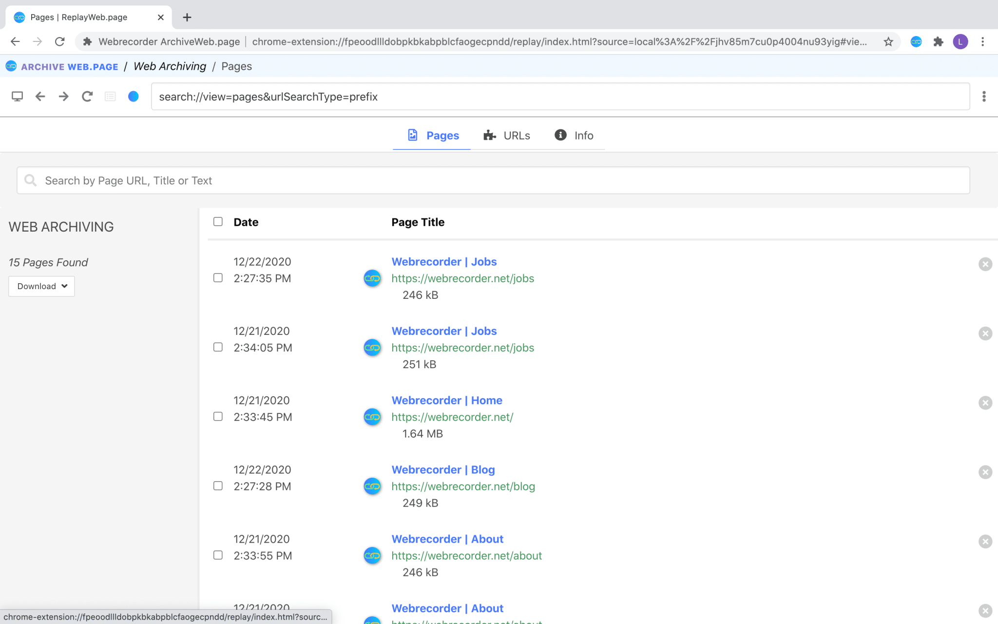Screen dimensions: 998x624
Task: Check the box for 12/21/2020 2:34:05 PM page
Action: click(x=218, y=347)
